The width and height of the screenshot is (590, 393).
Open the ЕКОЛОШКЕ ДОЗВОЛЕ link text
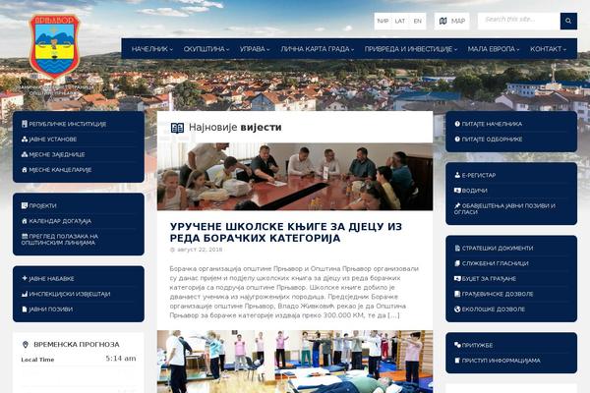[x=494, y=309]
